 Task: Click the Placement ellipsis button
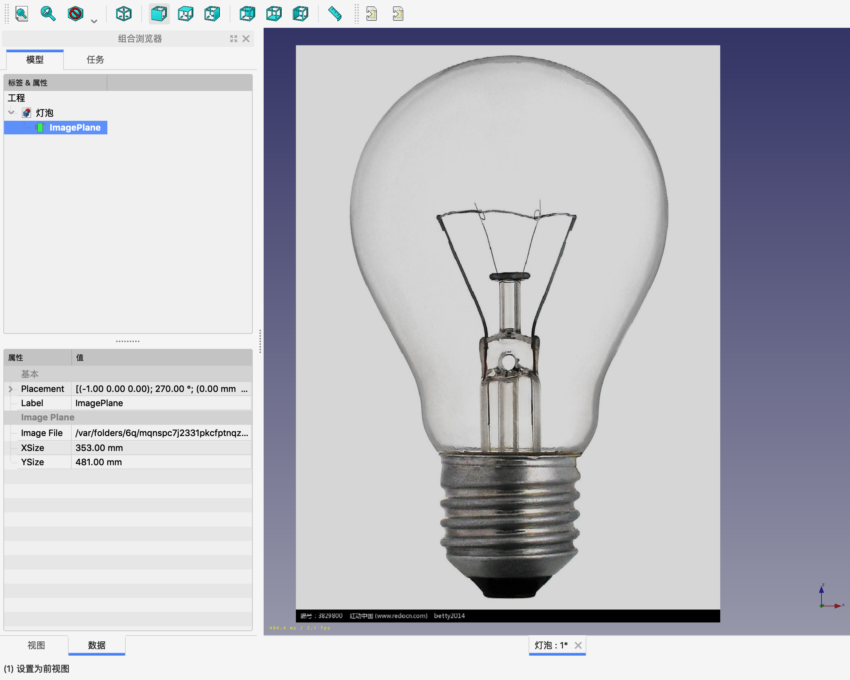tap(244, 389)
